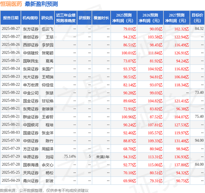Select the 国金证券 institution cell
This screenshot has height=193, width=205.
click(x=31, y=101)
